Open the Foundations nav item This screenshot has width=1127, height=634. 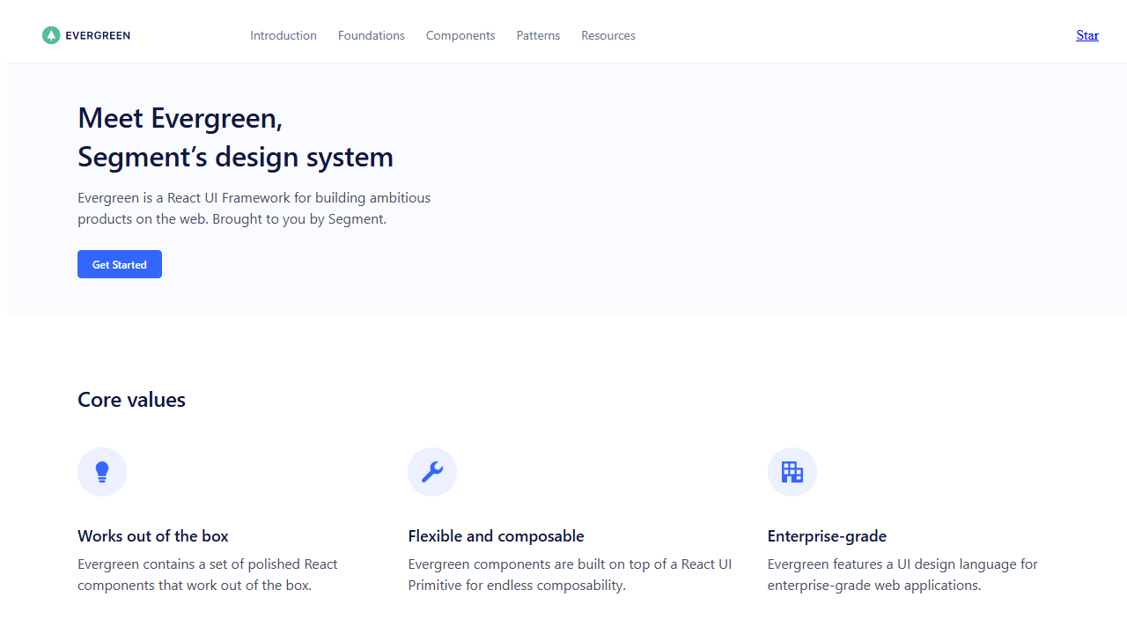pyautogui.click(x=372, y=35)
